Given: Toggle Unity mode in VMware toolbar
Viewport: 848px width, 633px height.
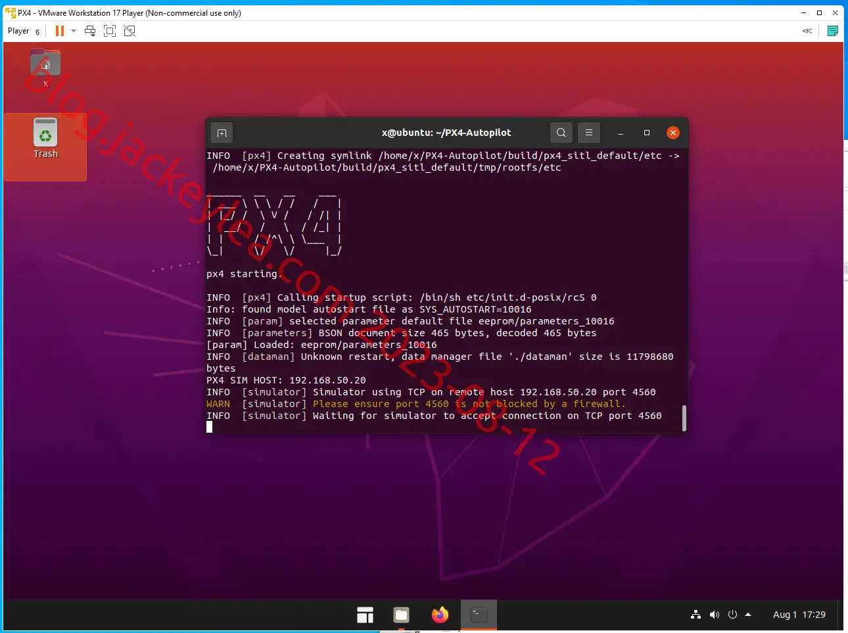Looking at the screenshot, I should 130,31.
